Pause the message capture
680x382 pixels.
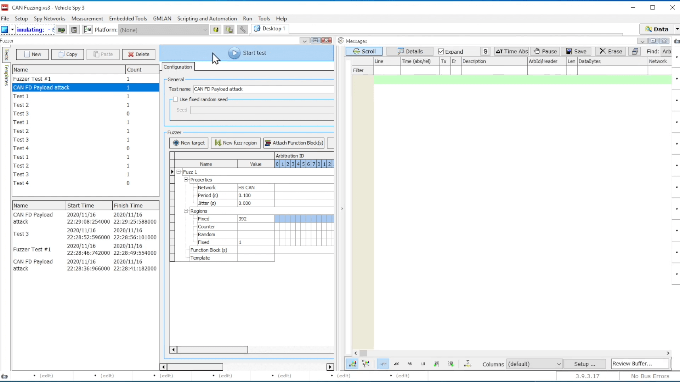545,51
